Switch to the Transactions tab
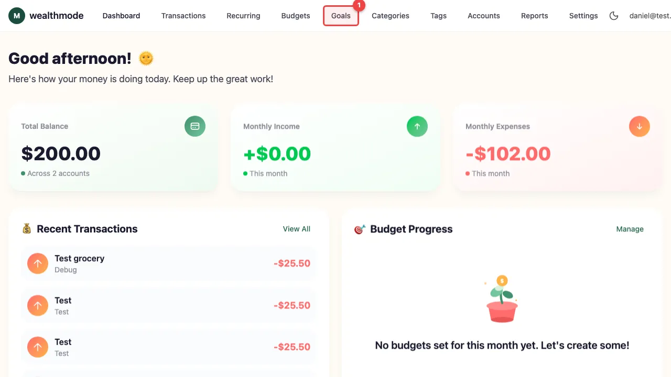The height and width of the screenshot is (377, 671). [183, 16]
